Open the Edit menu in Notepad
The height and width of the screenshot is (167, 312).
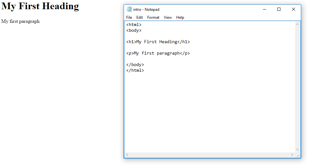[x=140, y=17]
